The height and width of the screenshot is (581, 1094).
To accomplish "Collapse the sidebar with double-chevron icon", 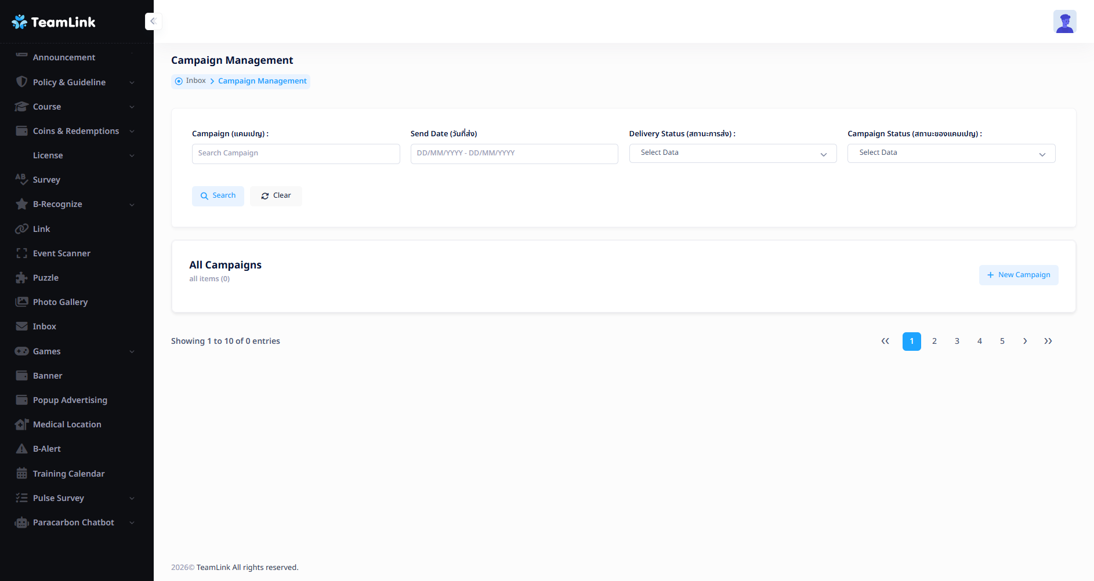I will (153, 21).
